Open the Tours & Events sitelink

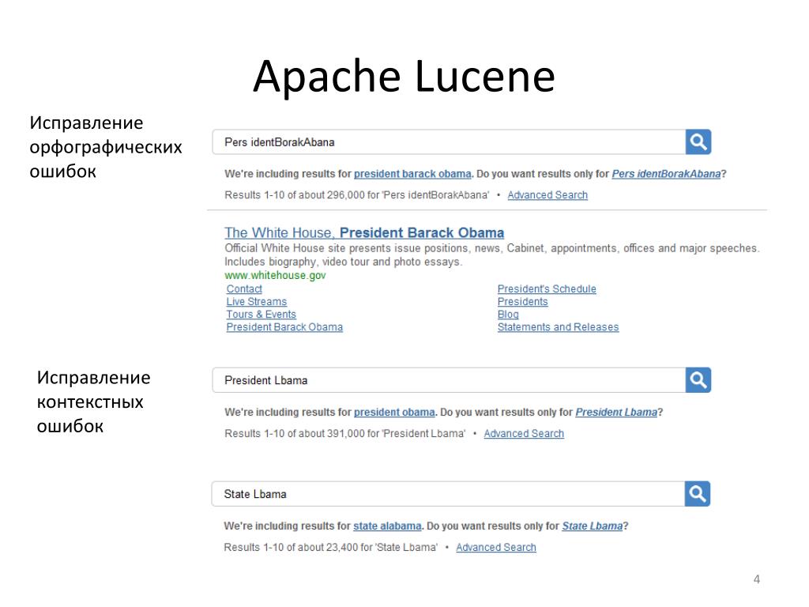261,315
